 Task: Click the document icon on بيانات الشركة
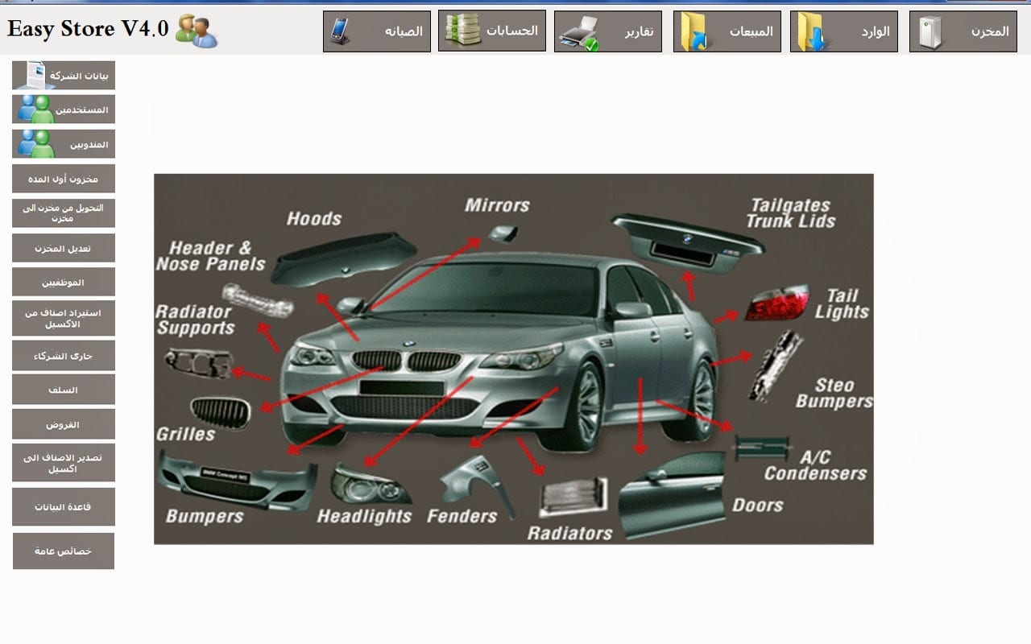32,76
